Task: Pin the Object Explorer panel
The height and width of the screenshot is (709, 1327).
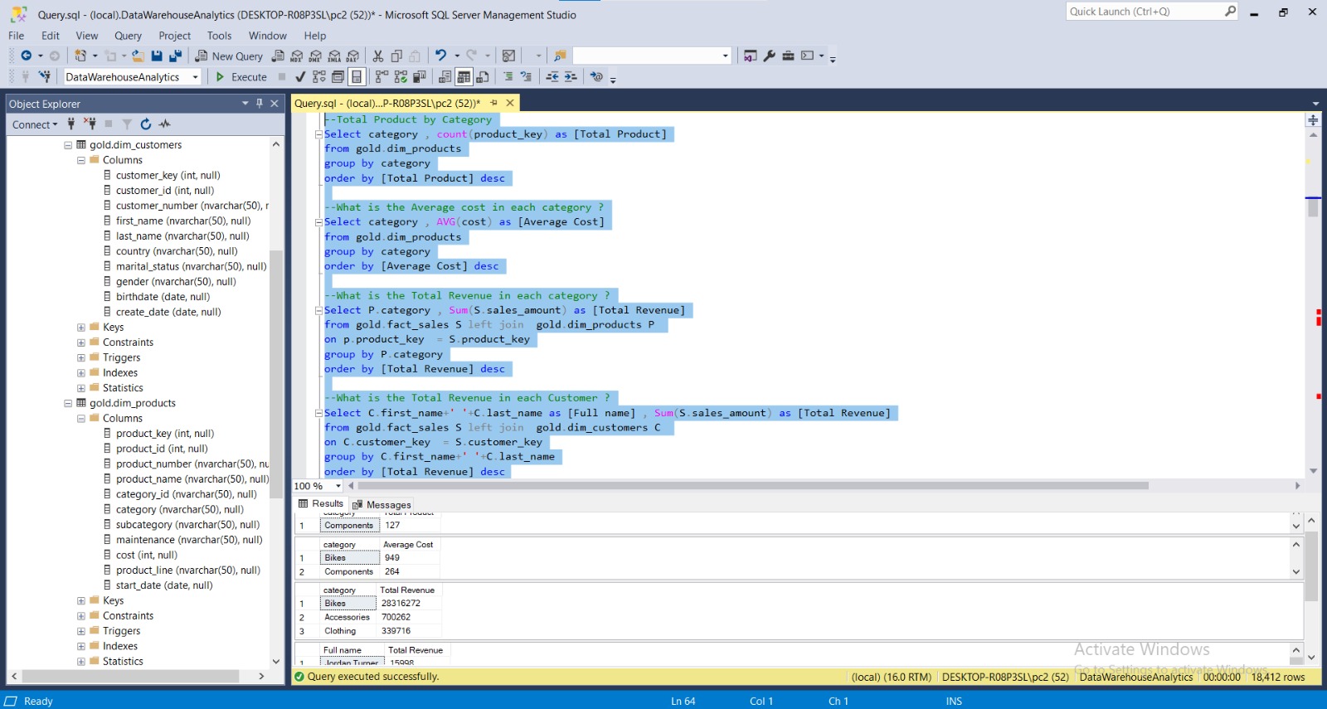Action: [x=260, y=104]
